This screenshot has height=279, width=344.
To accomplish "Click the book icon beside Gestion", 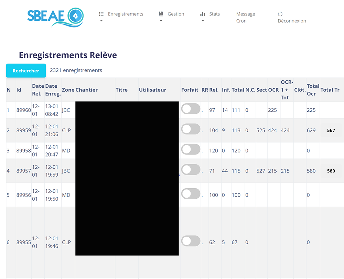I will coord(161,14).
